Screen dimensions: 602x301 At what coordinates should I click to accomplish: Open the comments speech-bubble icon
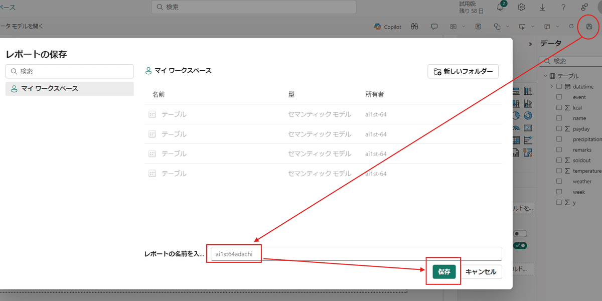click(434, 27)
